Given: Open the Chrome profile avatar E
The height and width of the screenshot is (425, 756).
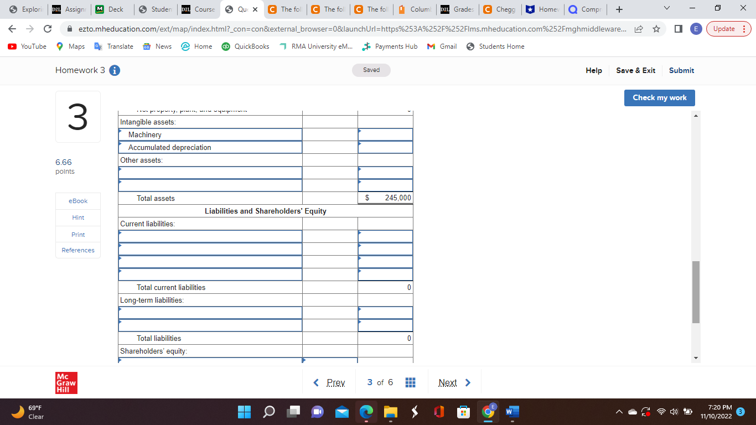Looking at the screenshot, I should (x=696, y=29).
